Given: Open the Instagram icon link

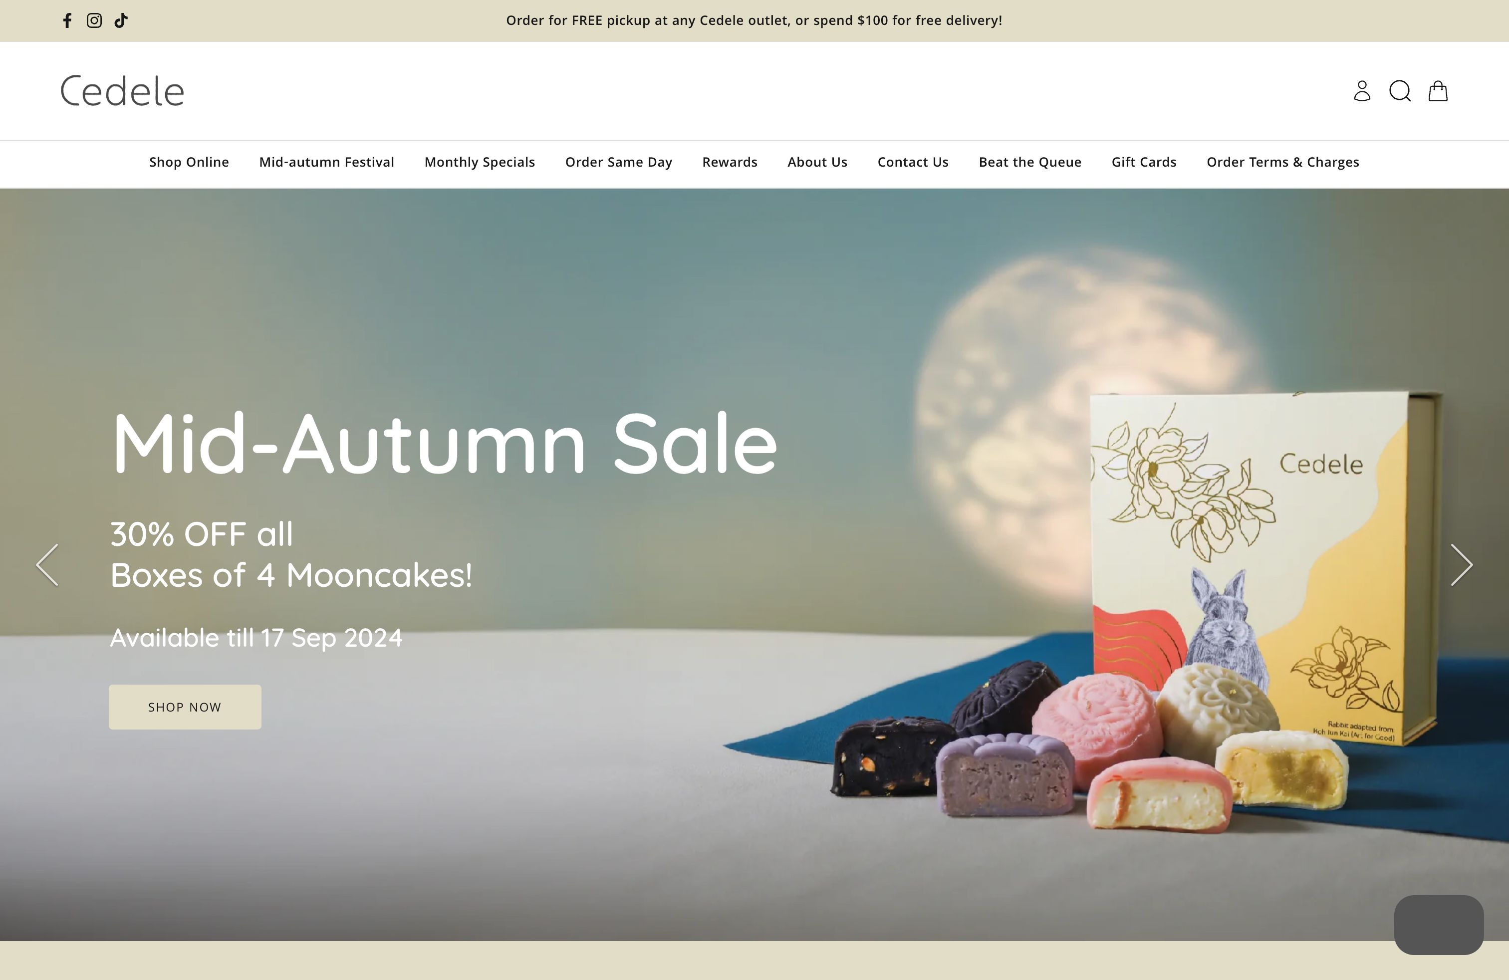Looking at the screenshot, I should [x=94, y=20].
